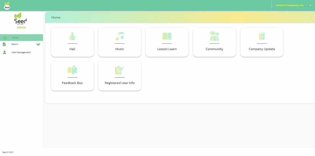The image size is (315, 156).
Task: Click the Seed logo in top bar
Action: (x=7, y=5)
